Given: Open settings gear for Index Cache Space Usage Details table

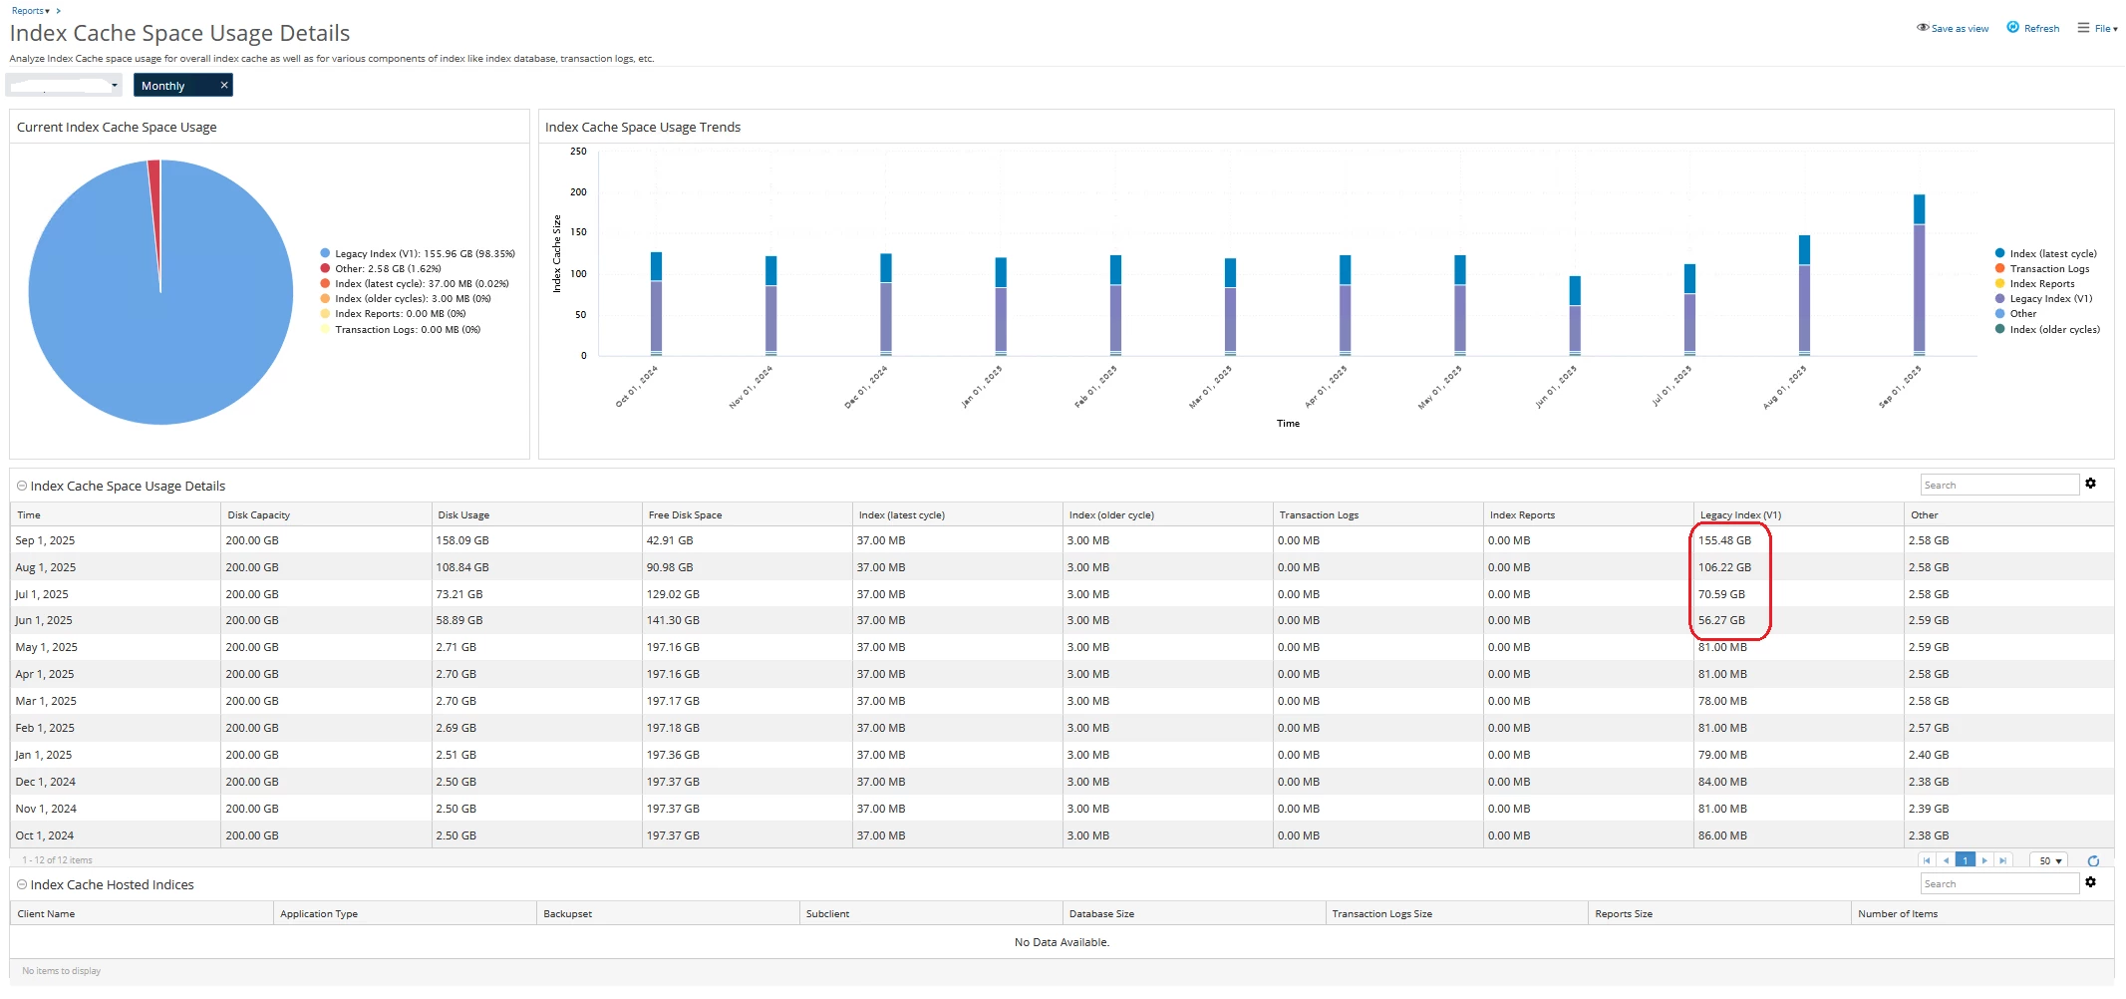Looking at the screenshot, I should (x=2091, y=484).
